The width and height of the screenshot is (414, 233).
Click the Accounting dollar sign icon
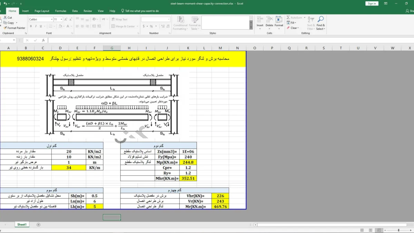point(144,26)
